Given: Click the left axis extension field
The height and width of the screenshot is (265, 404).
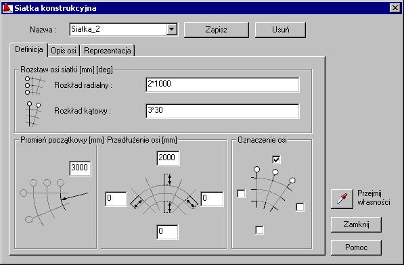Looking at the screenshot, I should point(116,199).
